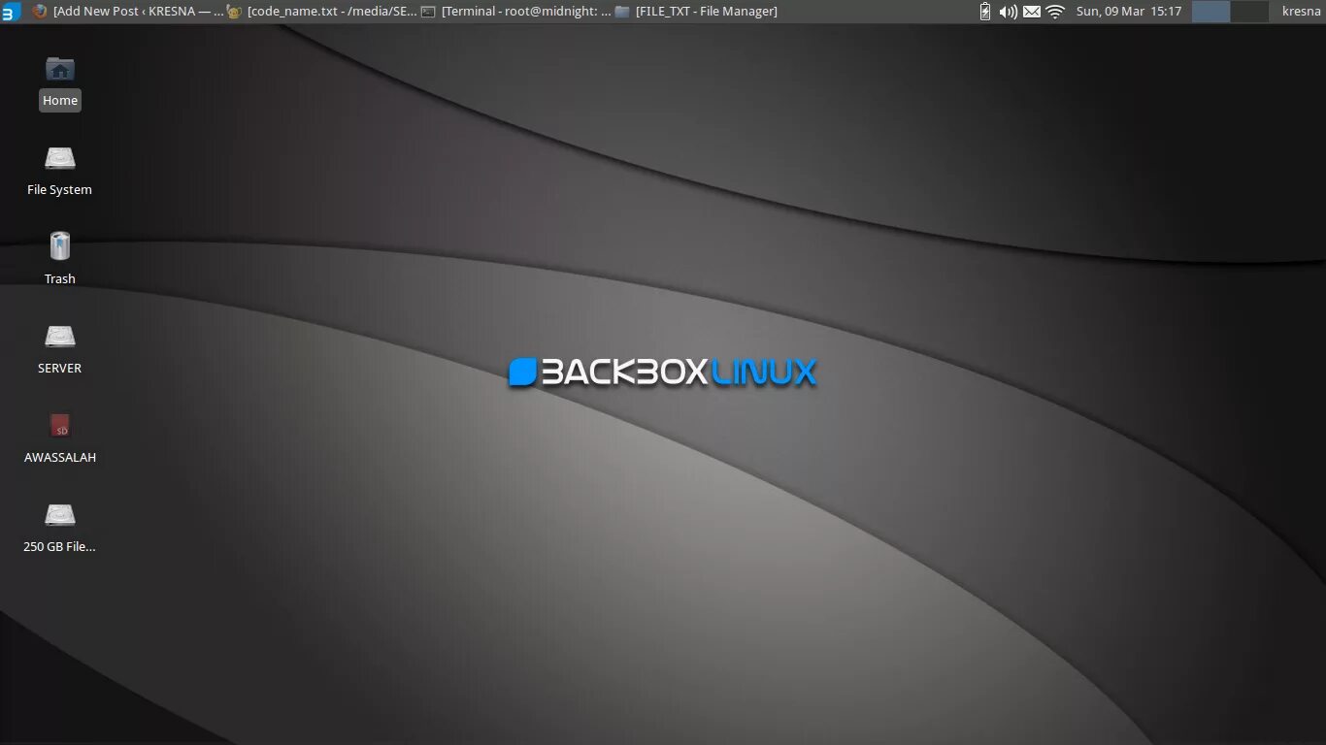
Task: Open the BackBox applications menu icon
Action: (11, 12)
